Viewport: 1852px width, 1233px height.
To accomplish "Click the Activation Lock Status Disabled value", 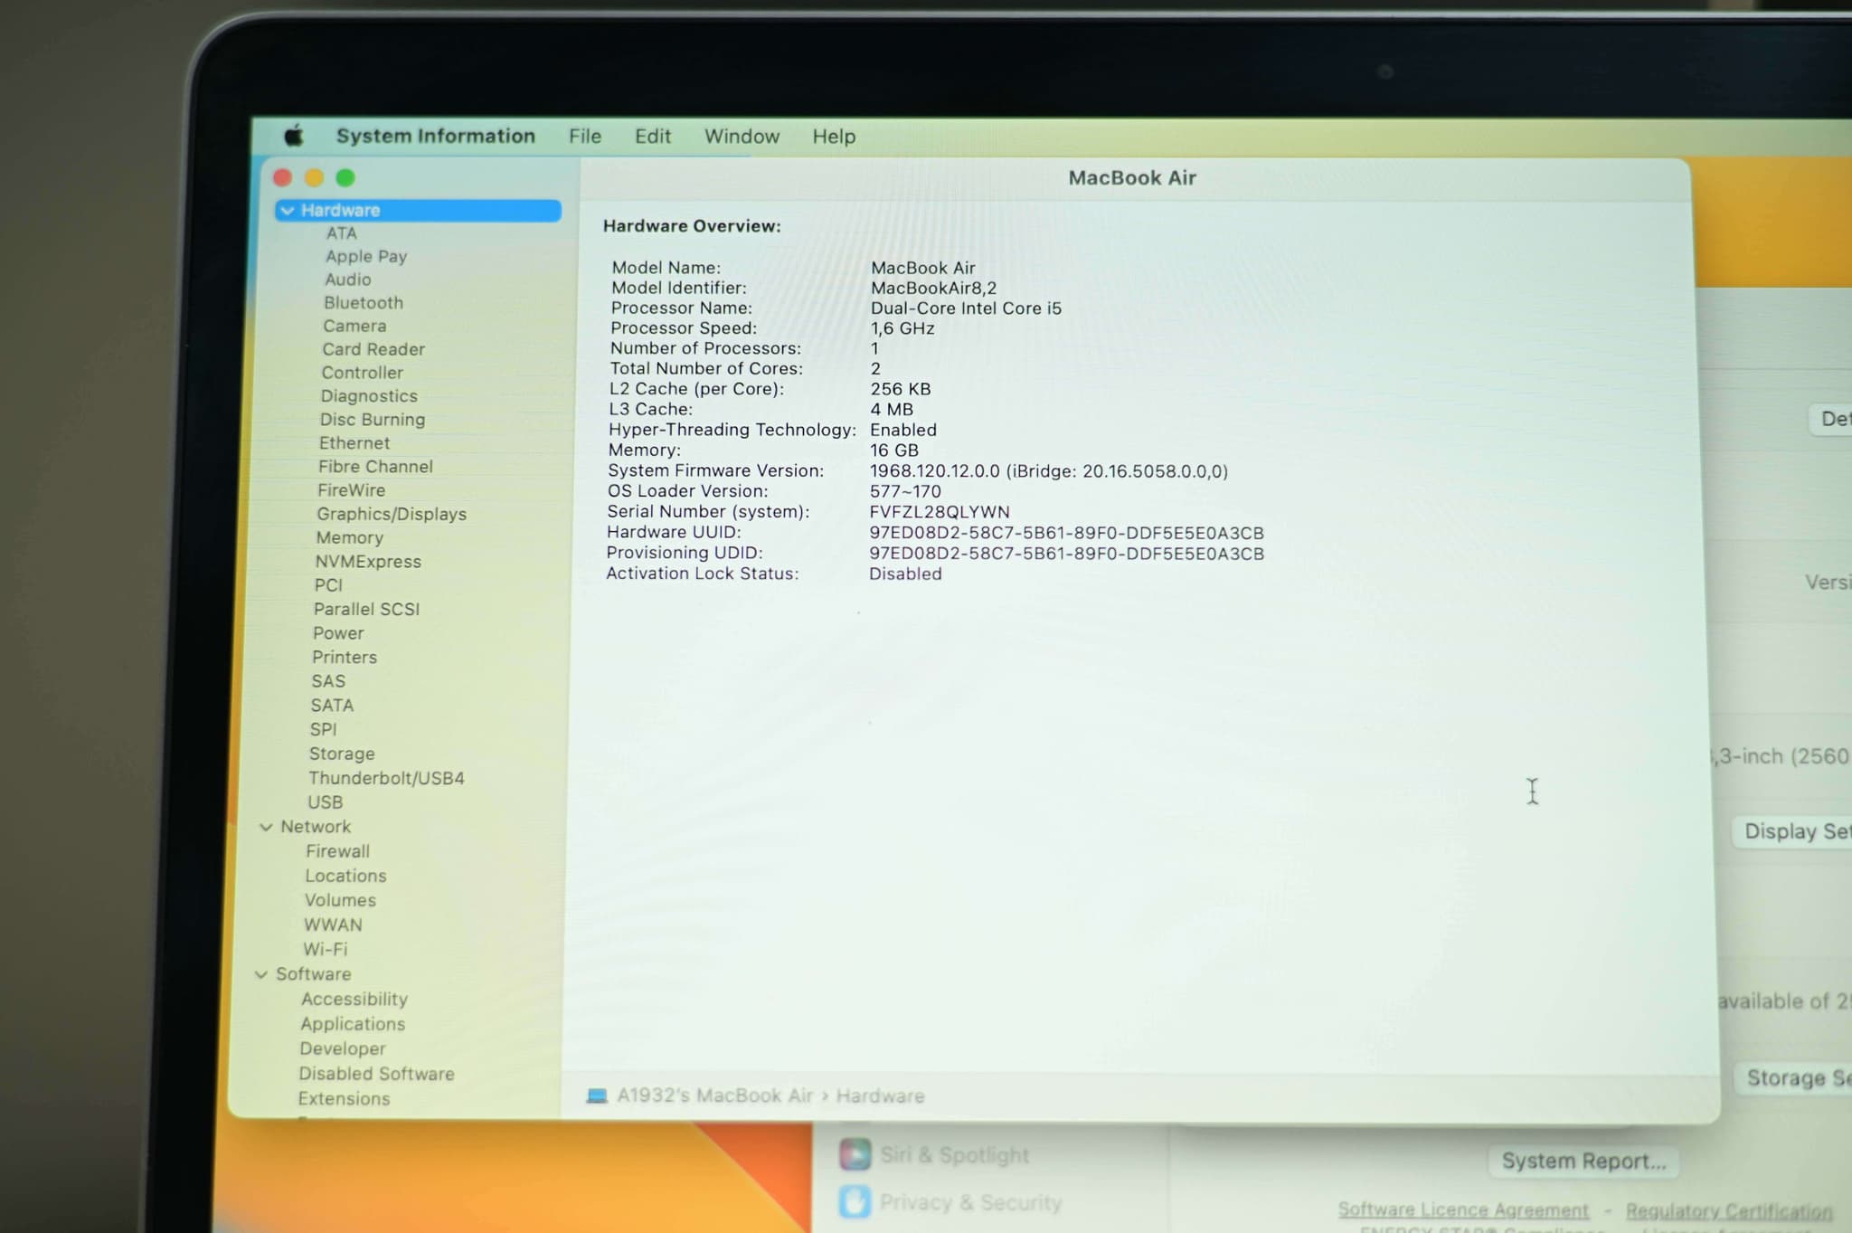I will point(905,574).
